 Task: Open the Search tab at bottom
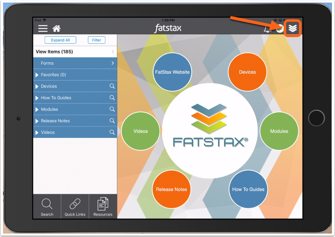coord(47,206)
